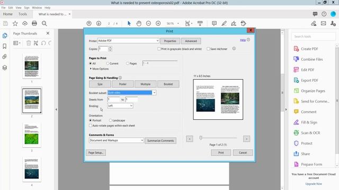
Task: Click the highlighter pen icon
Action: tap(224, 23)
